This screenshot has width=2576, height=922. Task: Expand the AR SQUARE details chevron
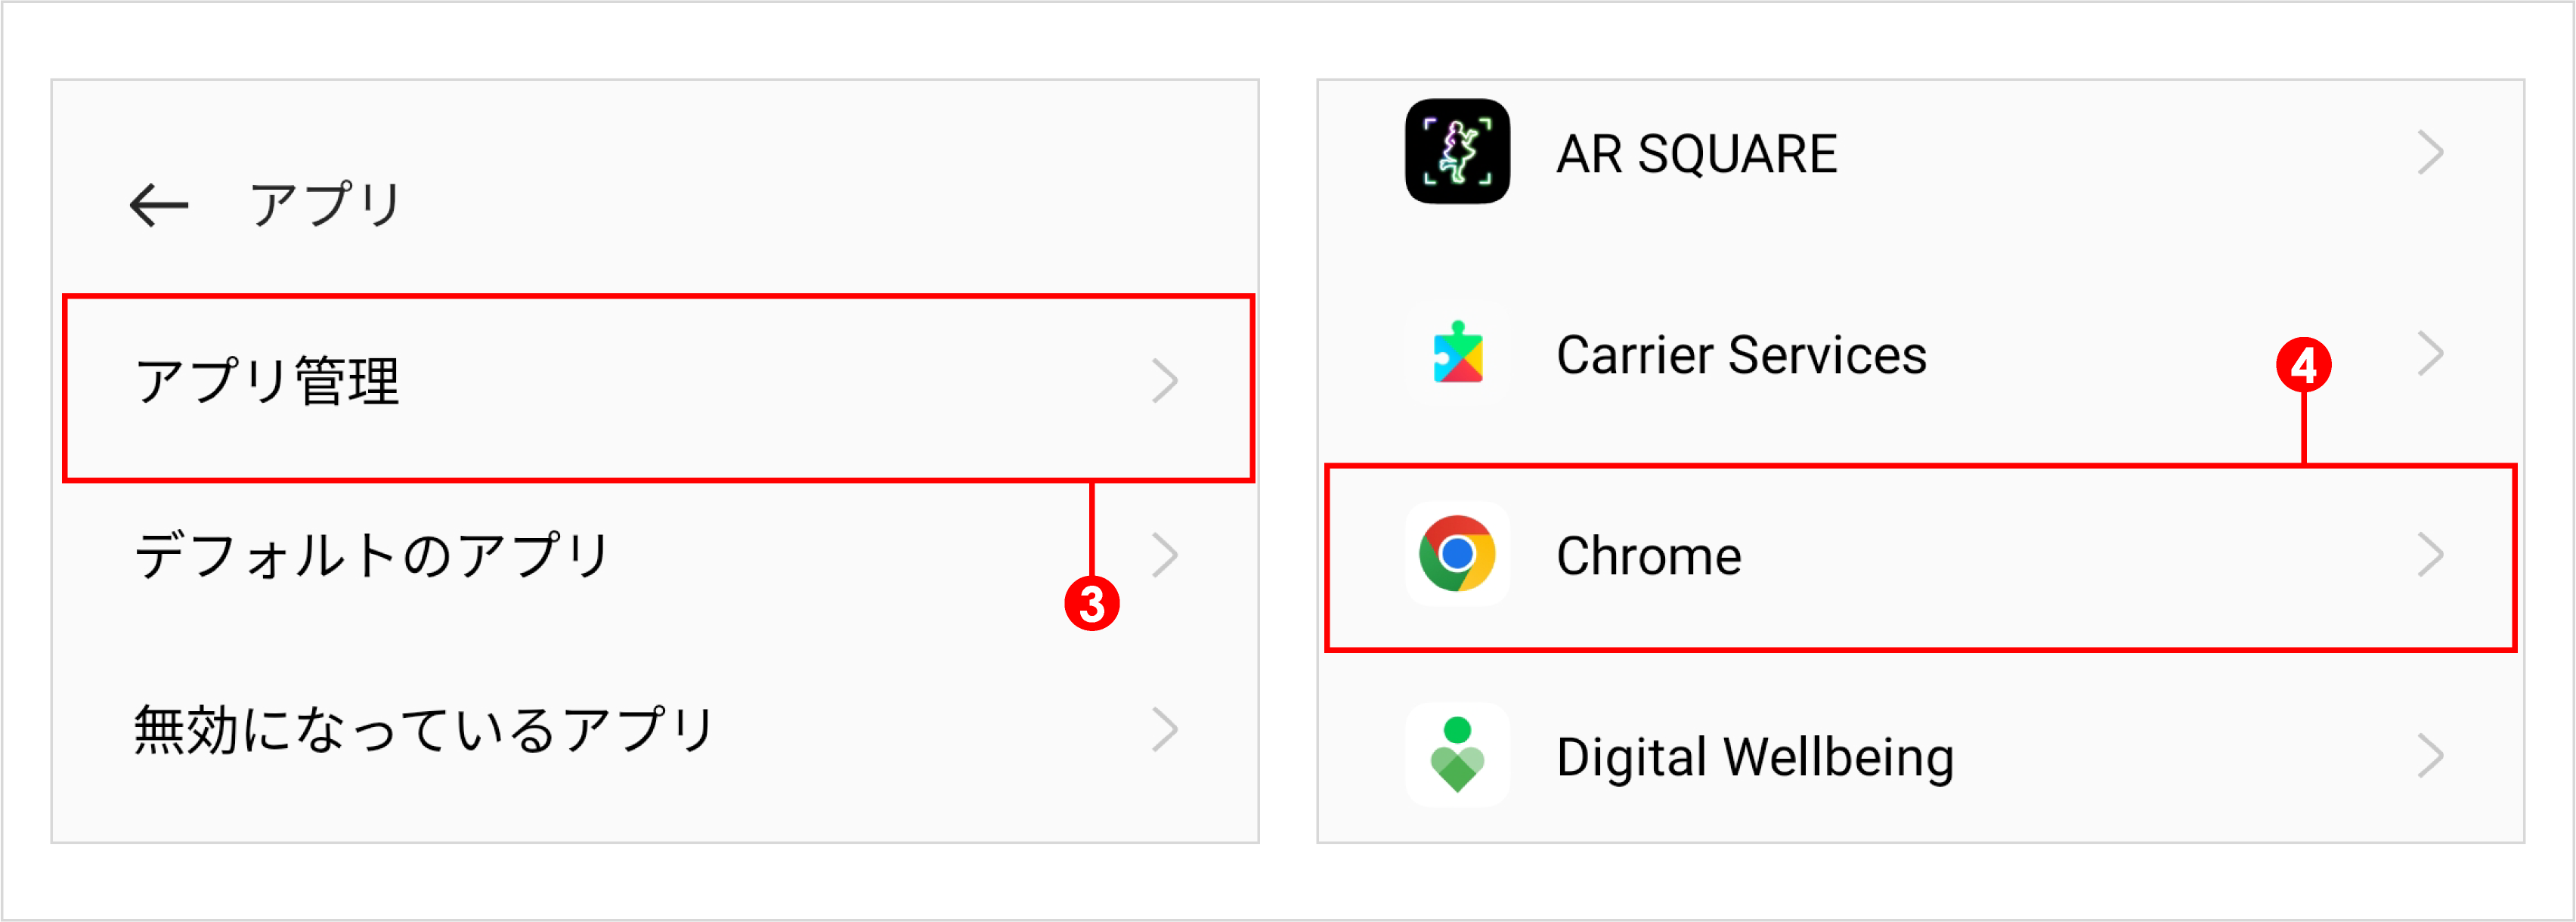(2430, 152)
